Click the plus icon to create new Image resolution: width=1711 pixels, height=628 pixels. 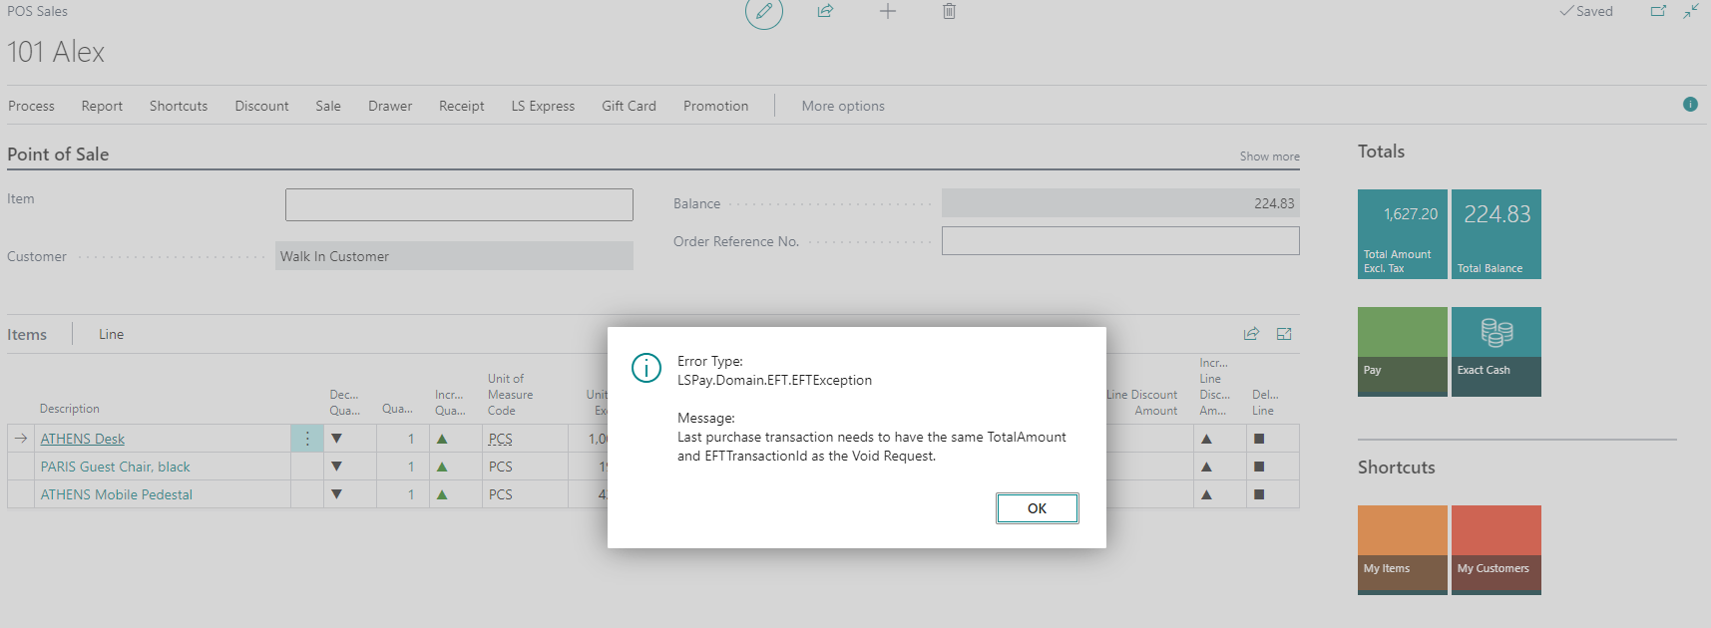[887, 11]
